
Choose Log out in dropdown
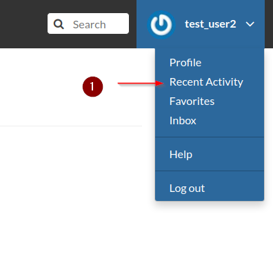187,188
